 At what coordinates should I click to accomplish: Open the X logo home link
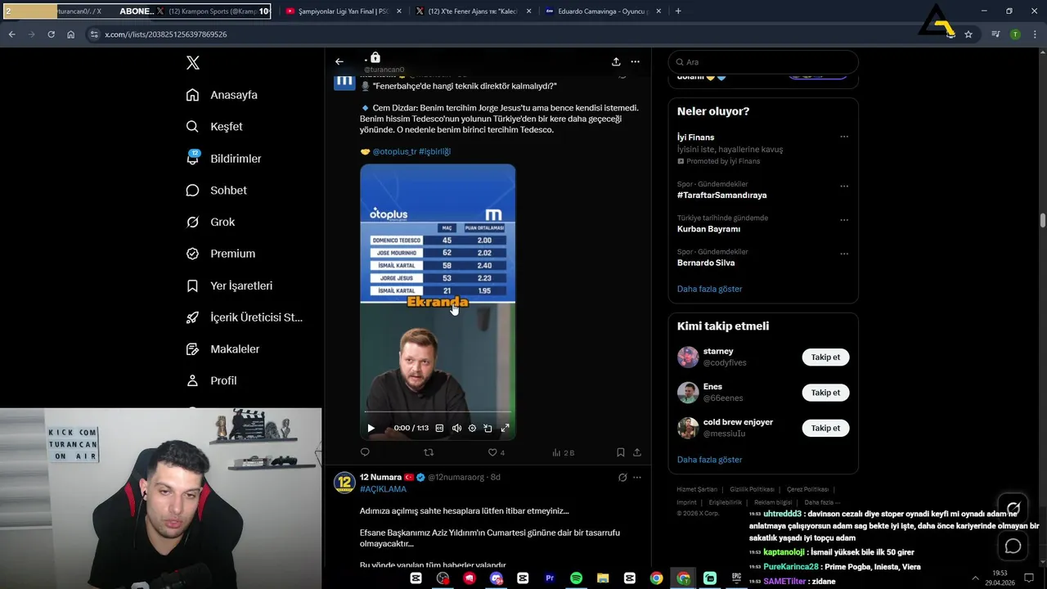(193, 63)
